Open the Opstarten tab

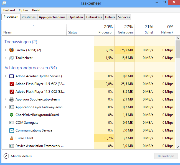click(x=76, y=17)
